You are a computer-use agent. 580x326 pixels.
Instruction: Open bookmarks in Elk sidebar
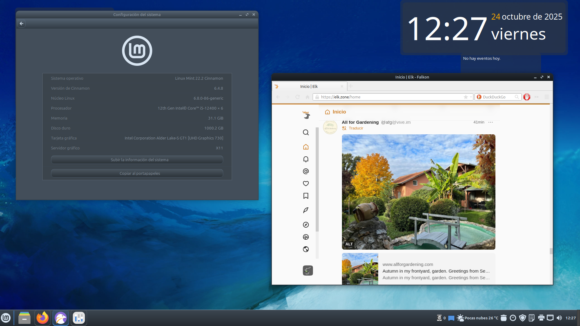click(x=306, y=196)
